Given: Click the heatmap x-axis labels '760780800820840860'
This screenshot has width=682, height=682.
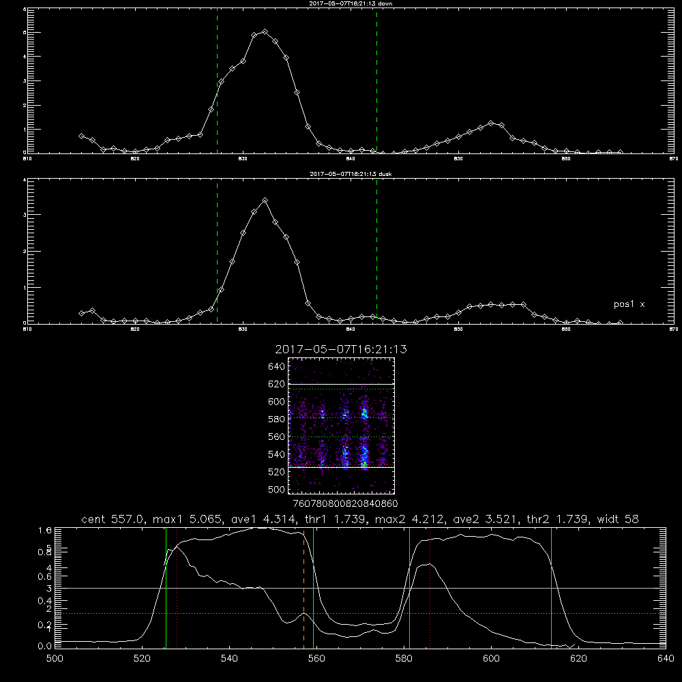Looking at the screenshot, I should [x=346, y=504].
